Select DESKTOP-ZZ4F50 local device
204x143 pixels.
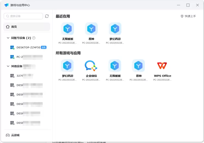pos(28,47)
